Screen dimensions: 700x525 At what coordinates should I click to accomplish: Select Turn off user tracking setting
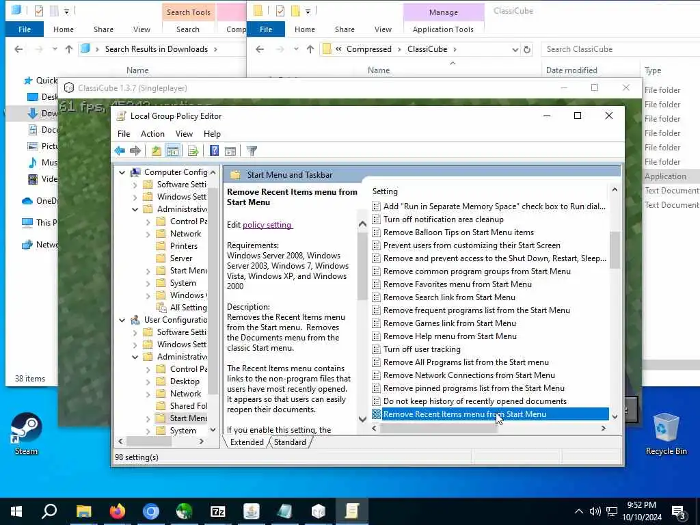pos(422,349)
